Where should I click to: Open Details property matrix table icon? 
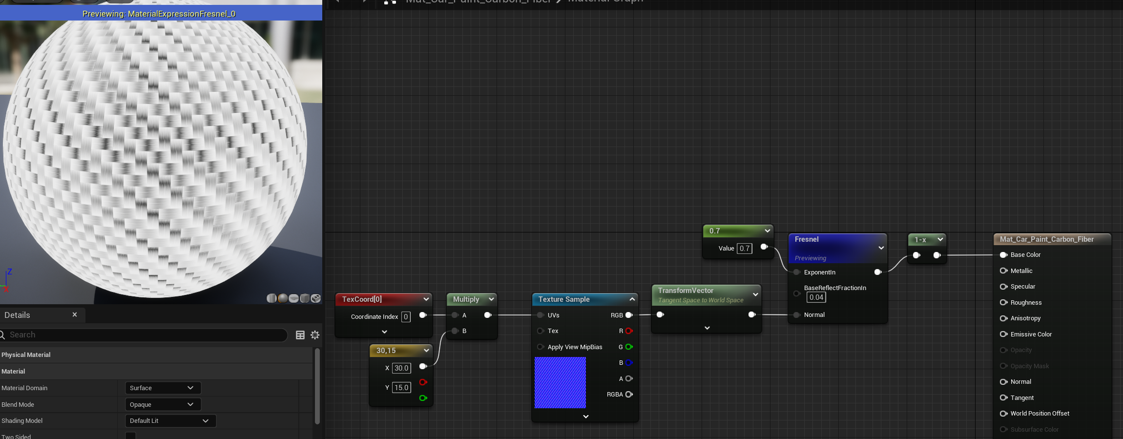pos(300,335)
